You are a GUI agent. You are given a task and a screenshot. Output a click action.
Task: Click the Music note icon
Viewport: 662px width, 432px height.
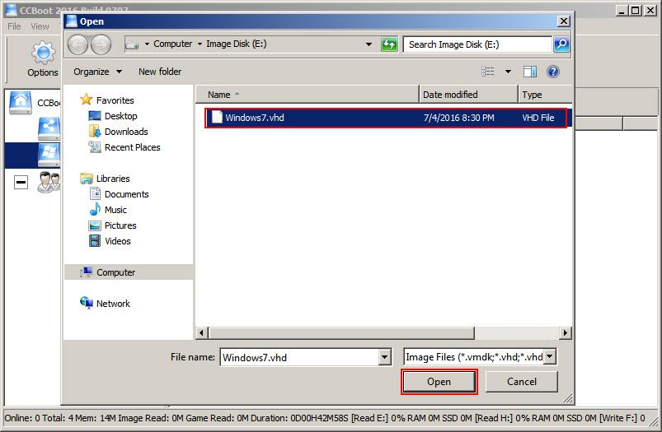click(95, 210)
